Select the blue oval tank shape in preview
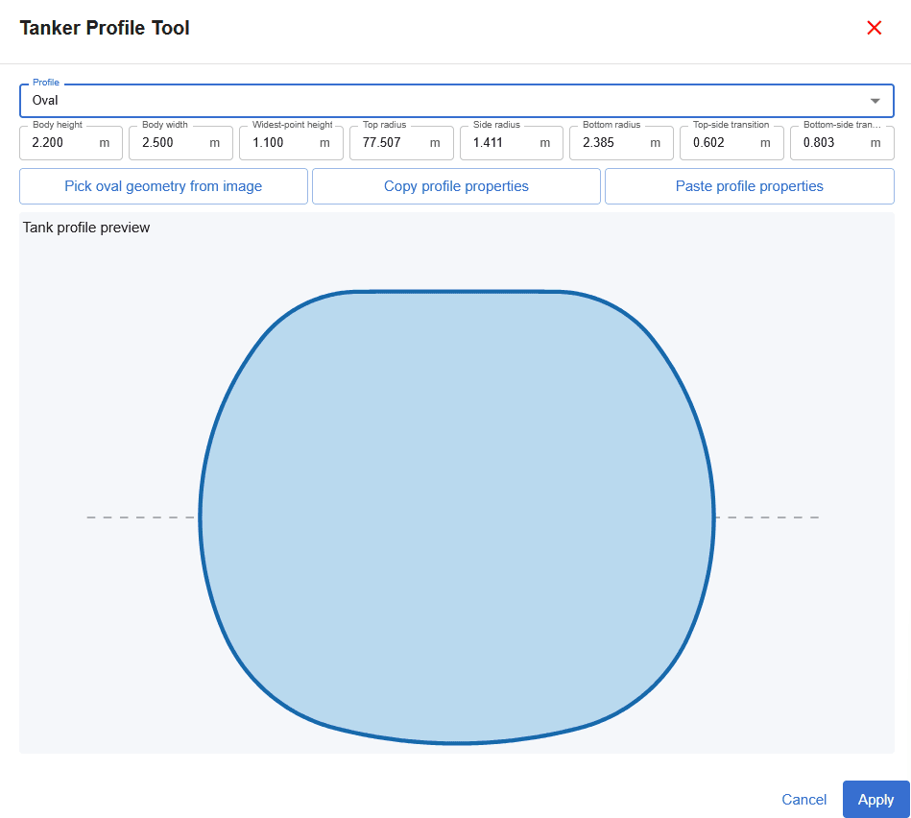Image resolution: width=911 pixels, height=818 pixels. [x=457, y=517]
